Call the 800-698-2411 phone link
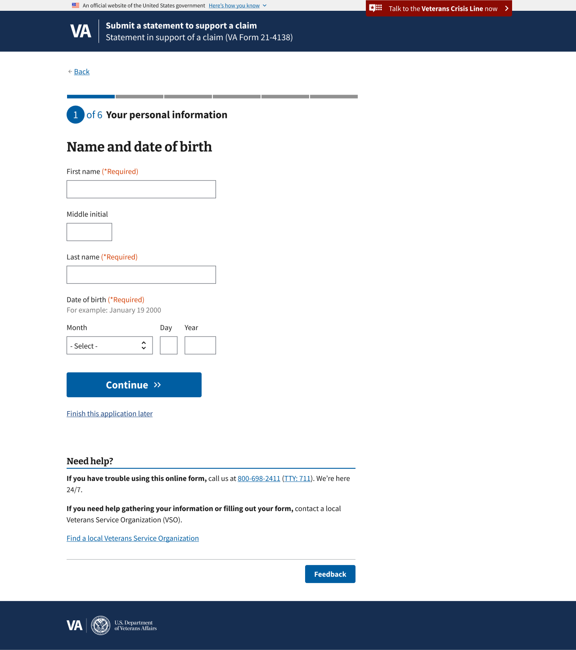The width and height of the screenshot is (576, 650). pos(259,478)
